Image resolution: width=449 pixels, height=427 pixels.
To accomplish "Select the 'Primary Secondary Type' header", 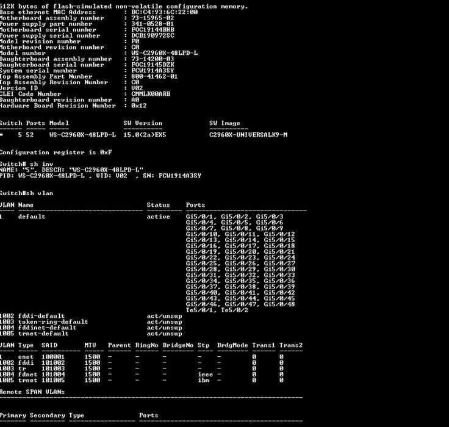I will click(x=42, y=415).
